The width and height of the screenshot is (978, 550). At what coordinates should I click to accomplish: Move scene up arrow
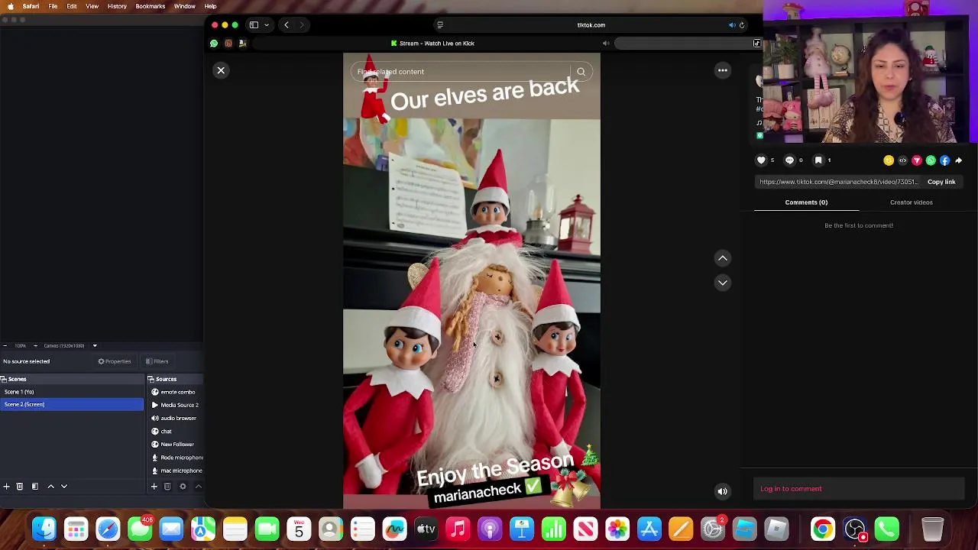pos(50,487)
